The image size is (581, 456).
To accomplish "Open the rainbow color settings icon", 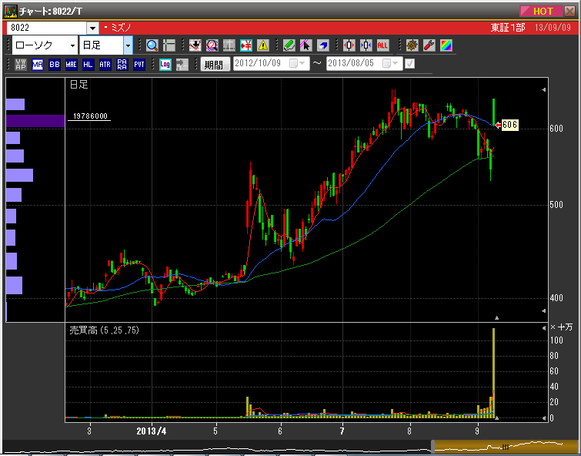I will [446, 45].
